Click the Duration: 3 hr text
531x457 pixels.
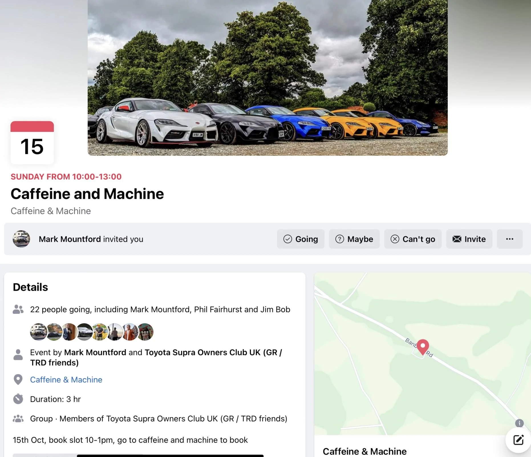click(x=55, y=399)
